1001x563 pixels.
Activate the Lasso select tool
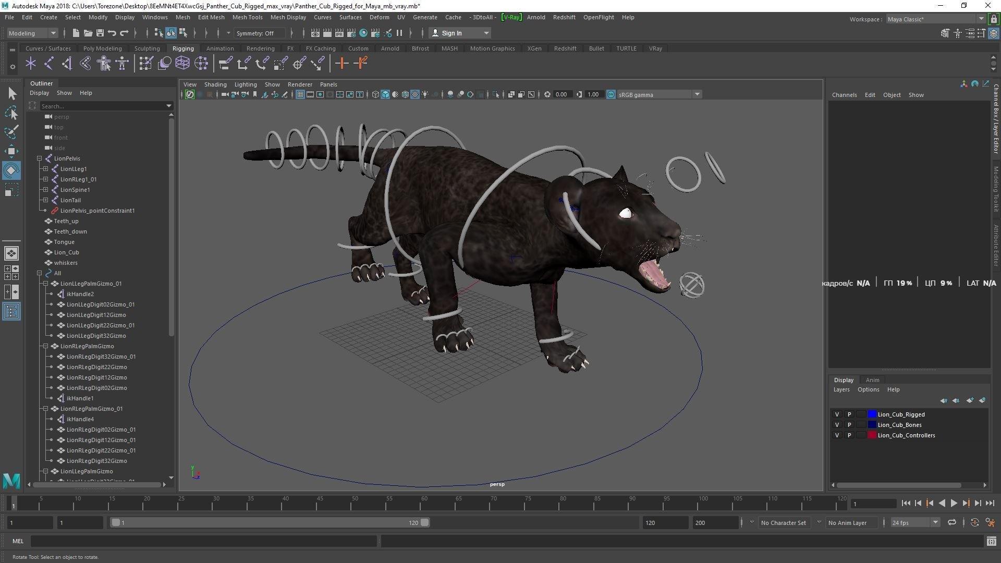coord(11,113)
